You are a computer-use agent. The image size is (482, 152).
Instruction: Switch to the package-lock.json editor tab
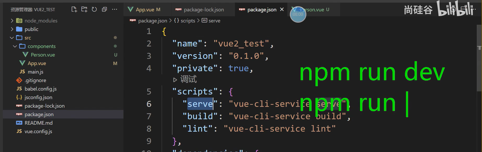(203, 10)
